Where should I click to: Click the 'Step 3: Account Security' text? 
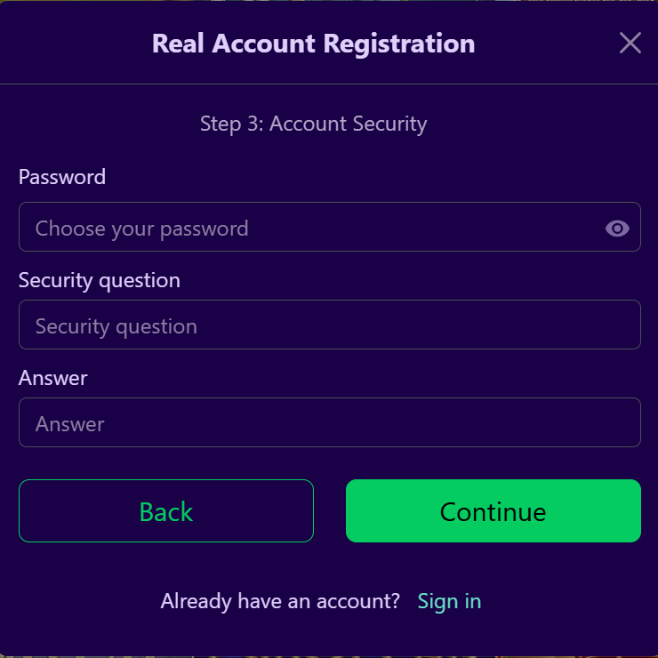click(x=313, y=124)
